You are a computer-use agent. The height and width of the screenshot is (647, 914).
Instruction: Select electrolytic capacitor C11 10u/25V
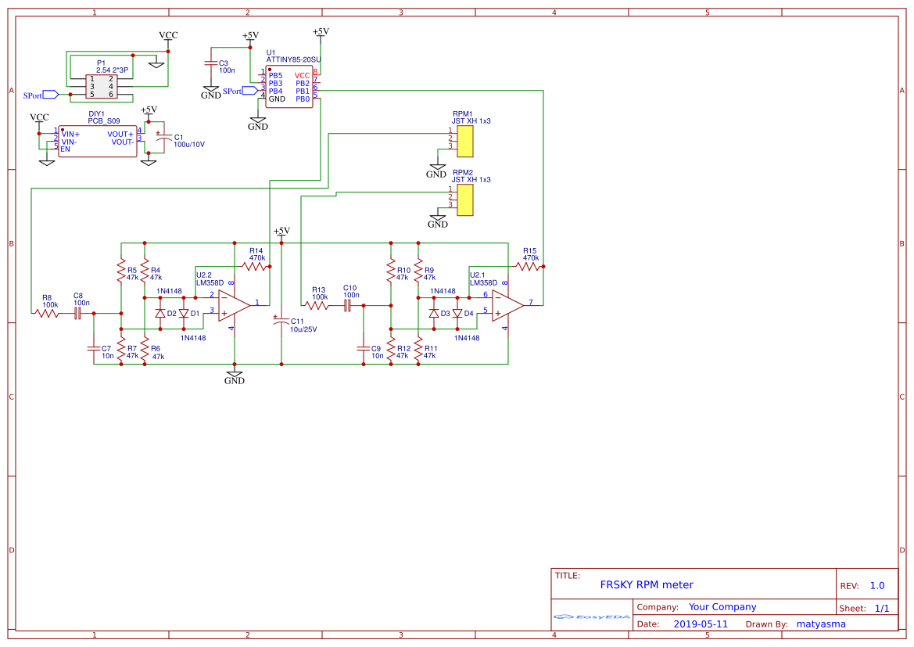pyautogui.click(x=283, y=322)
